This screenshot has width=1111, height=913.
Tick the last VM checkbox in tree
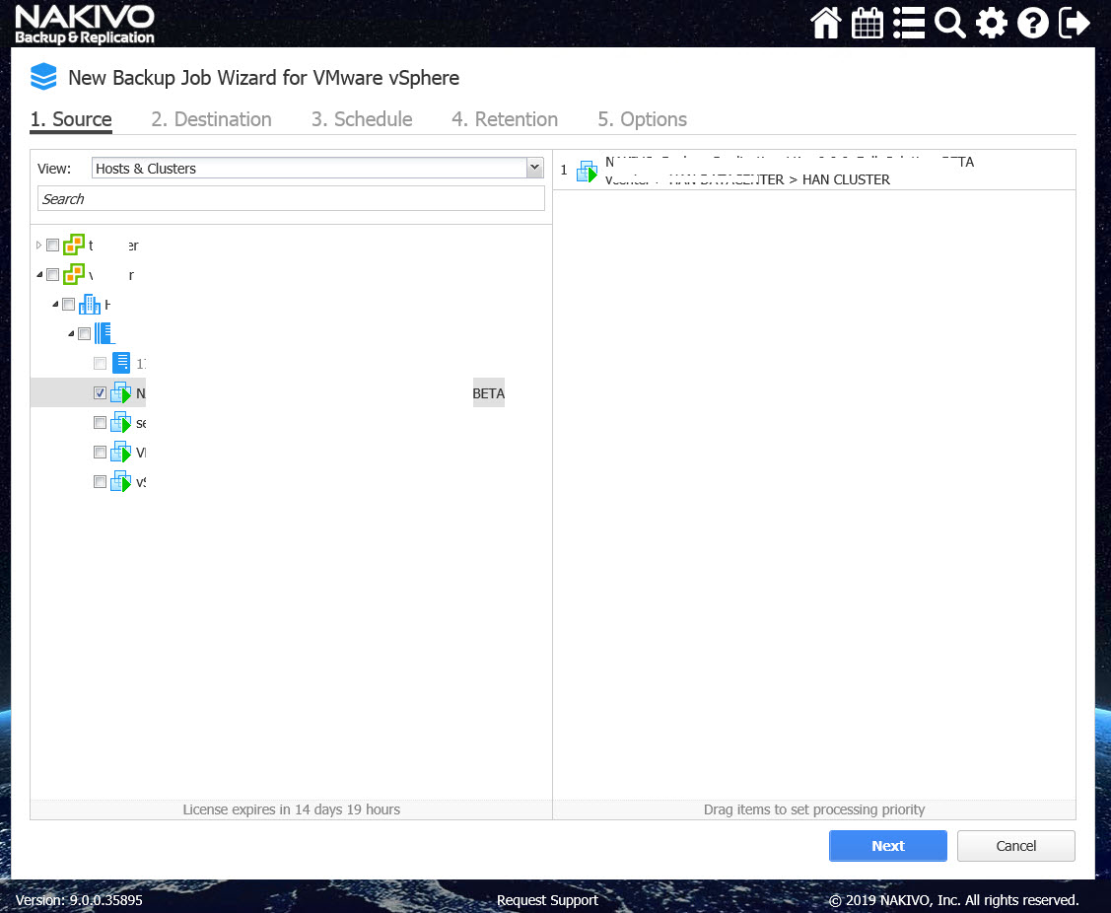[100, 482]
